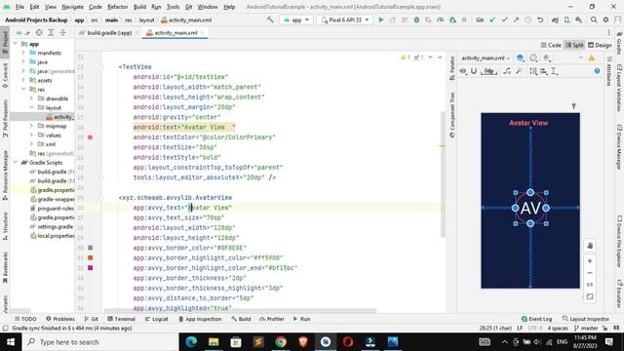624x351 pixels.
Task: Click the Make Project hammer icon
Action: tap(270, 19)
